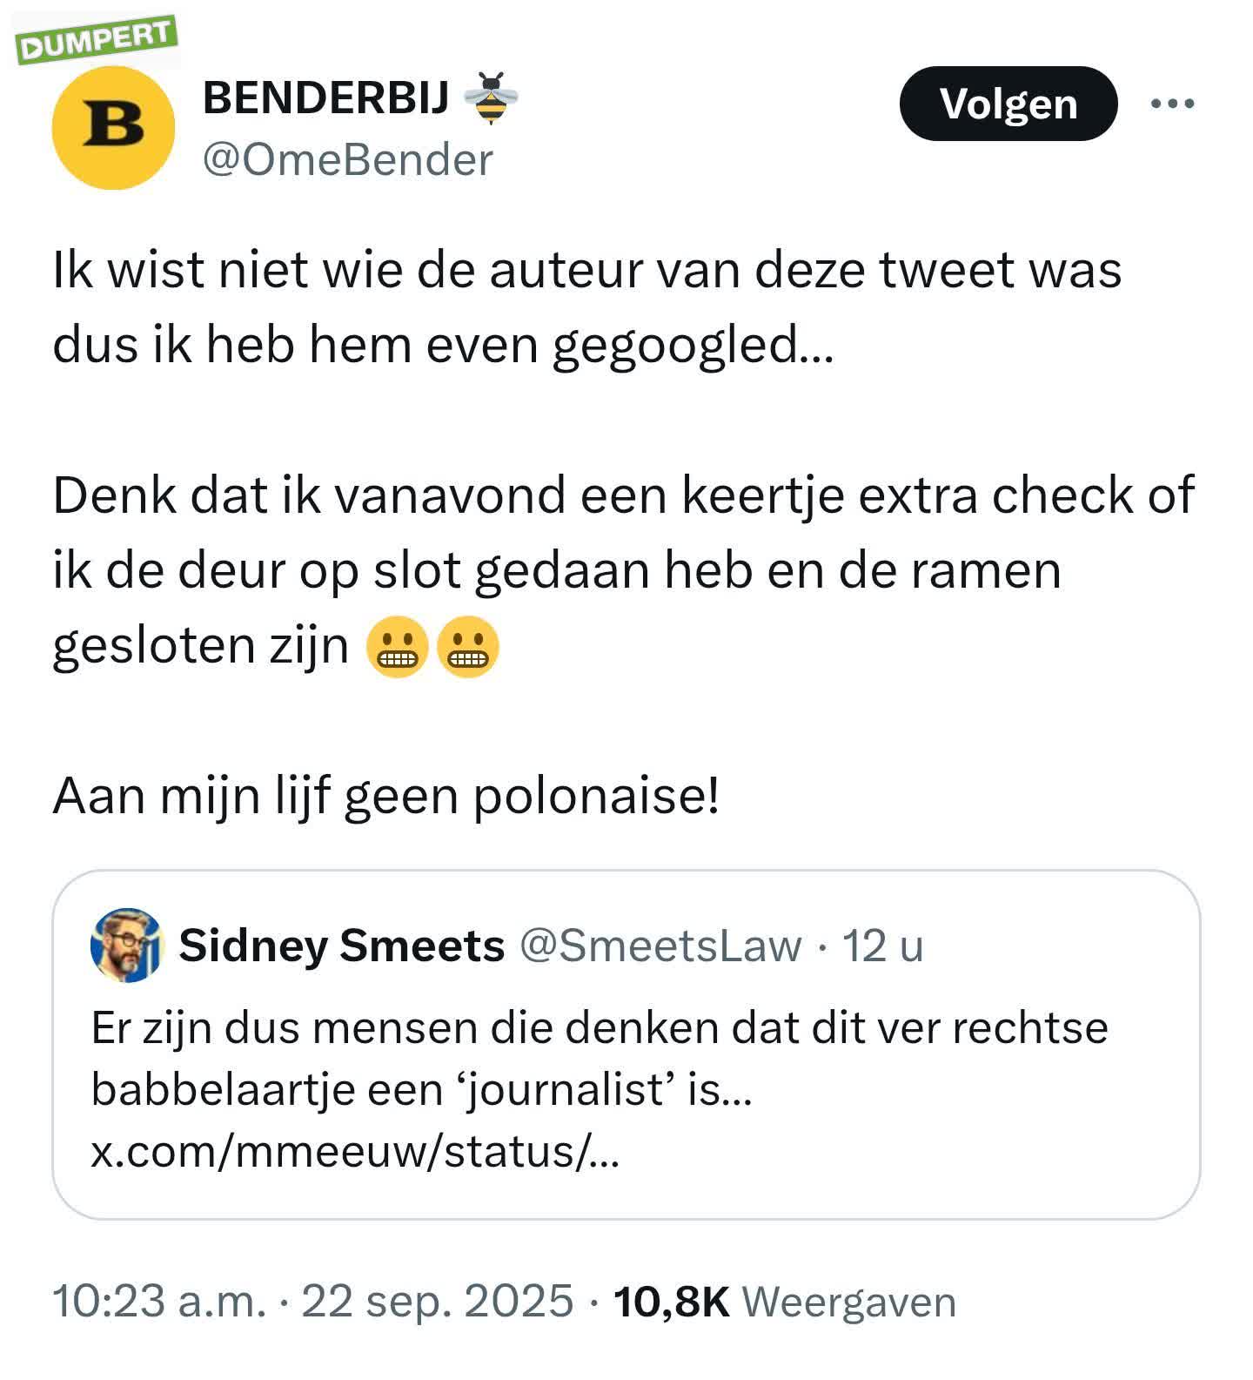Click the '12 u' quoted tweet timestamp
Viewport: 1253px width, 1380px height.
pos(882,946)
